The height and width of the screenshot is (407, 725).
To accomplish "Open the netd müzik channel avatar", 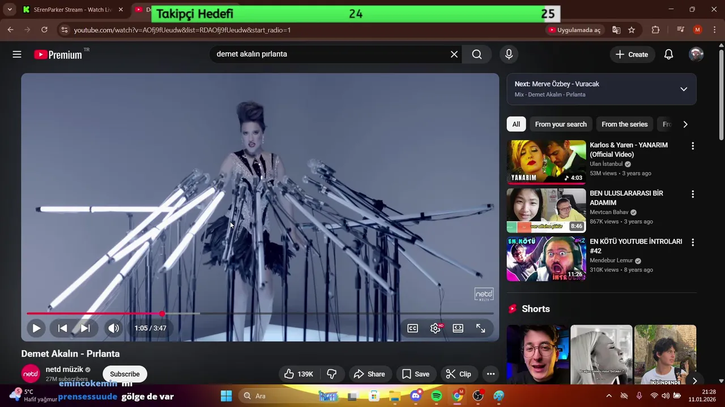I will coord(31,374).
